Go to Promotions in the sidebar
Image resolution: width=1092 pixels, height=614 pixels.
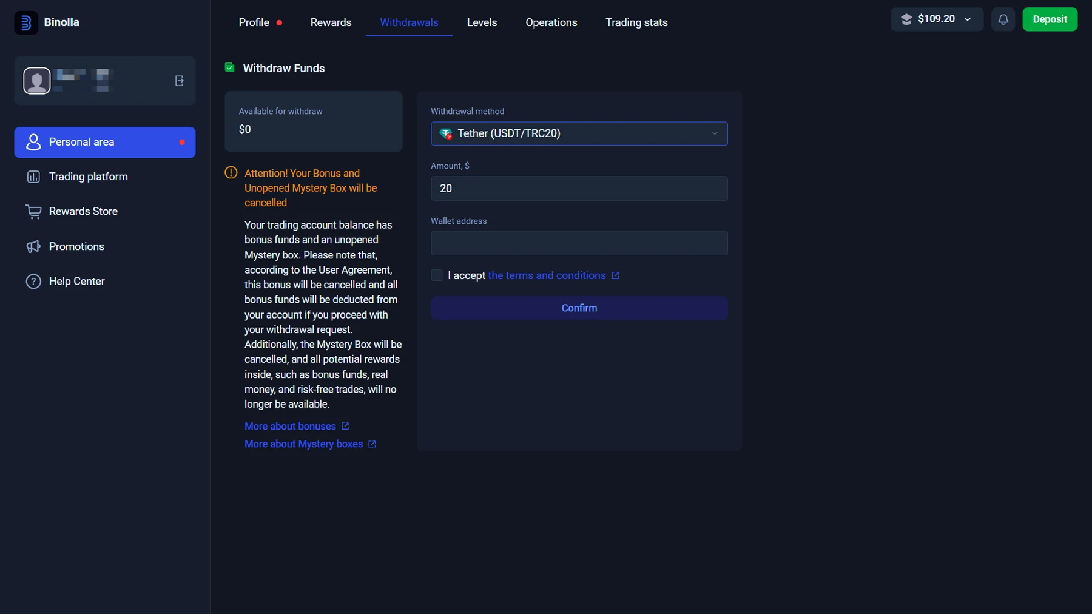point(105,246)
